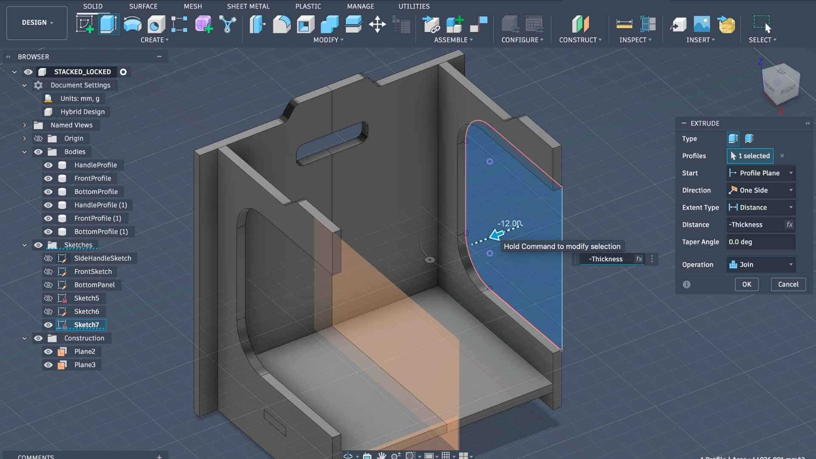Open the Extent Type Distance dropdown
The width and height of the screenshot is (816, 459).
tap(760, 207)
